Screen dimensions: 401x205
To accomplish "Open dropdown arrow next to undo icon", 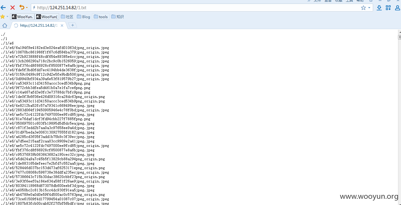I will 27,7.
